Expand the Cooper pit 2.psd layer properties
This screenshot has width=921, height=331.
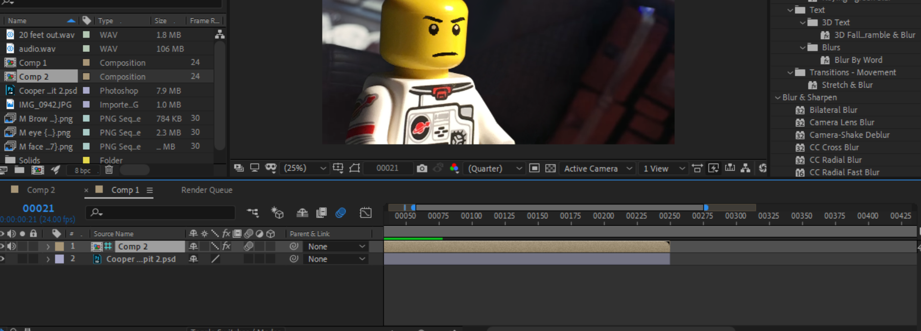48,259
